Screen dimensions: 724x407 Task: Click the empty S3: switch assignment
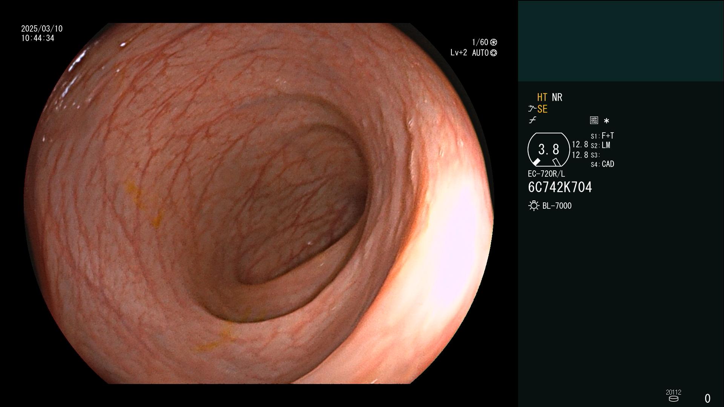click(x=595, y=155)
